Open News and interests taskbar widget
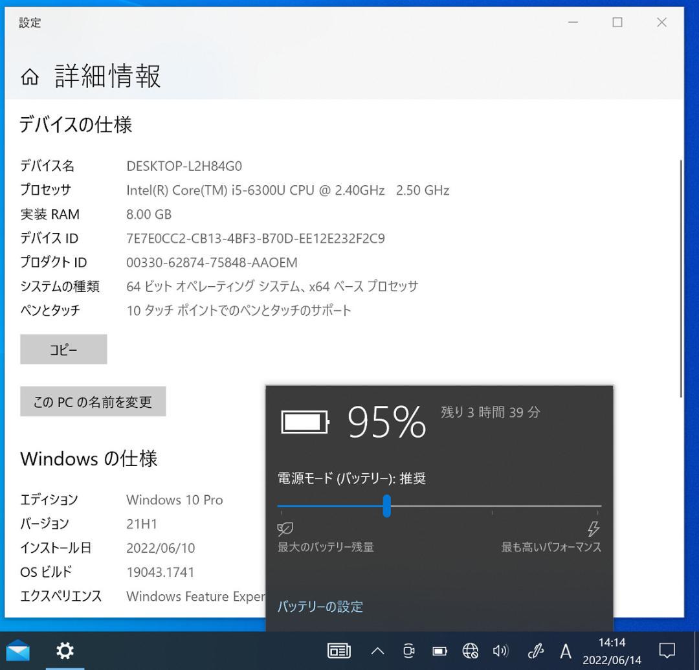699x670 pixels. pyautogui.click(x=338, y=651)
